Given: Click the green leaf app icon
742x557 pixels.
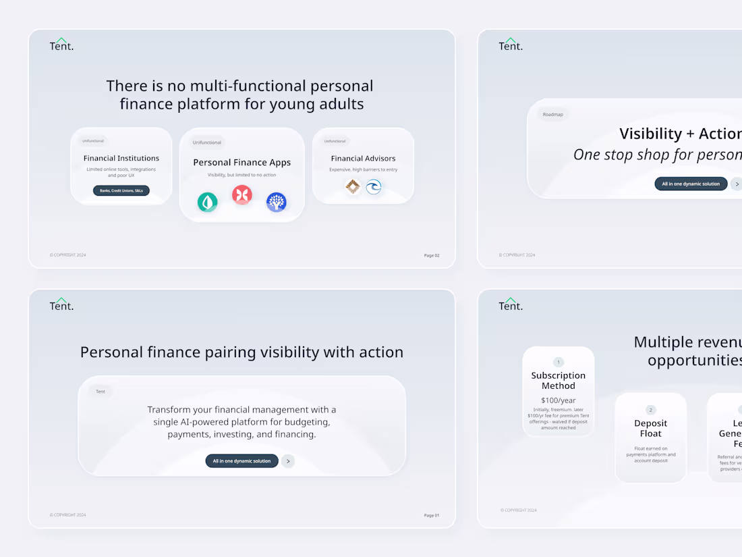Looking at the screenshot, I should [x=207, y=202].
